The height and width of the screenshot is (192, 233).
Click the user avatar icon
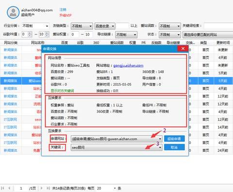[x=13, y=12]
